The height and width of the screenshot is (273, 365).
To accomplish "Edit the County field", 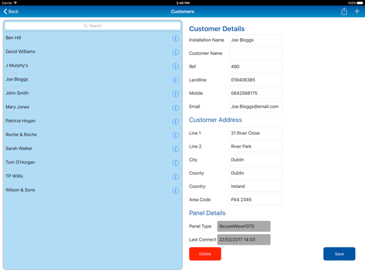I will click(x=256, y=173).
